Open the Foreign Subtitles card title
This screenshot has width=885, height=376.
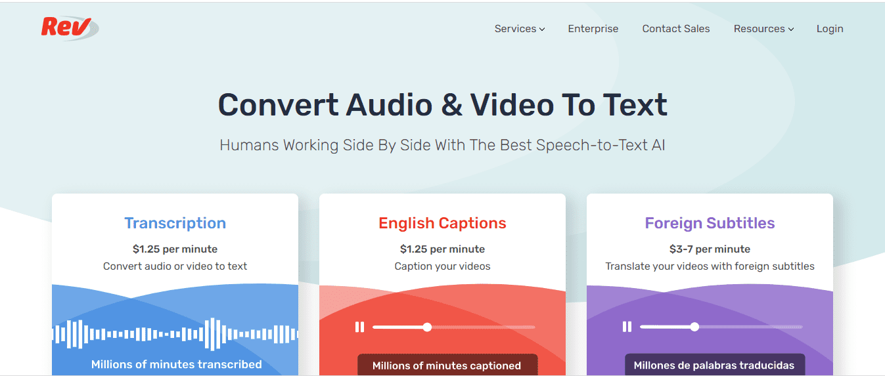coord(710,223)
